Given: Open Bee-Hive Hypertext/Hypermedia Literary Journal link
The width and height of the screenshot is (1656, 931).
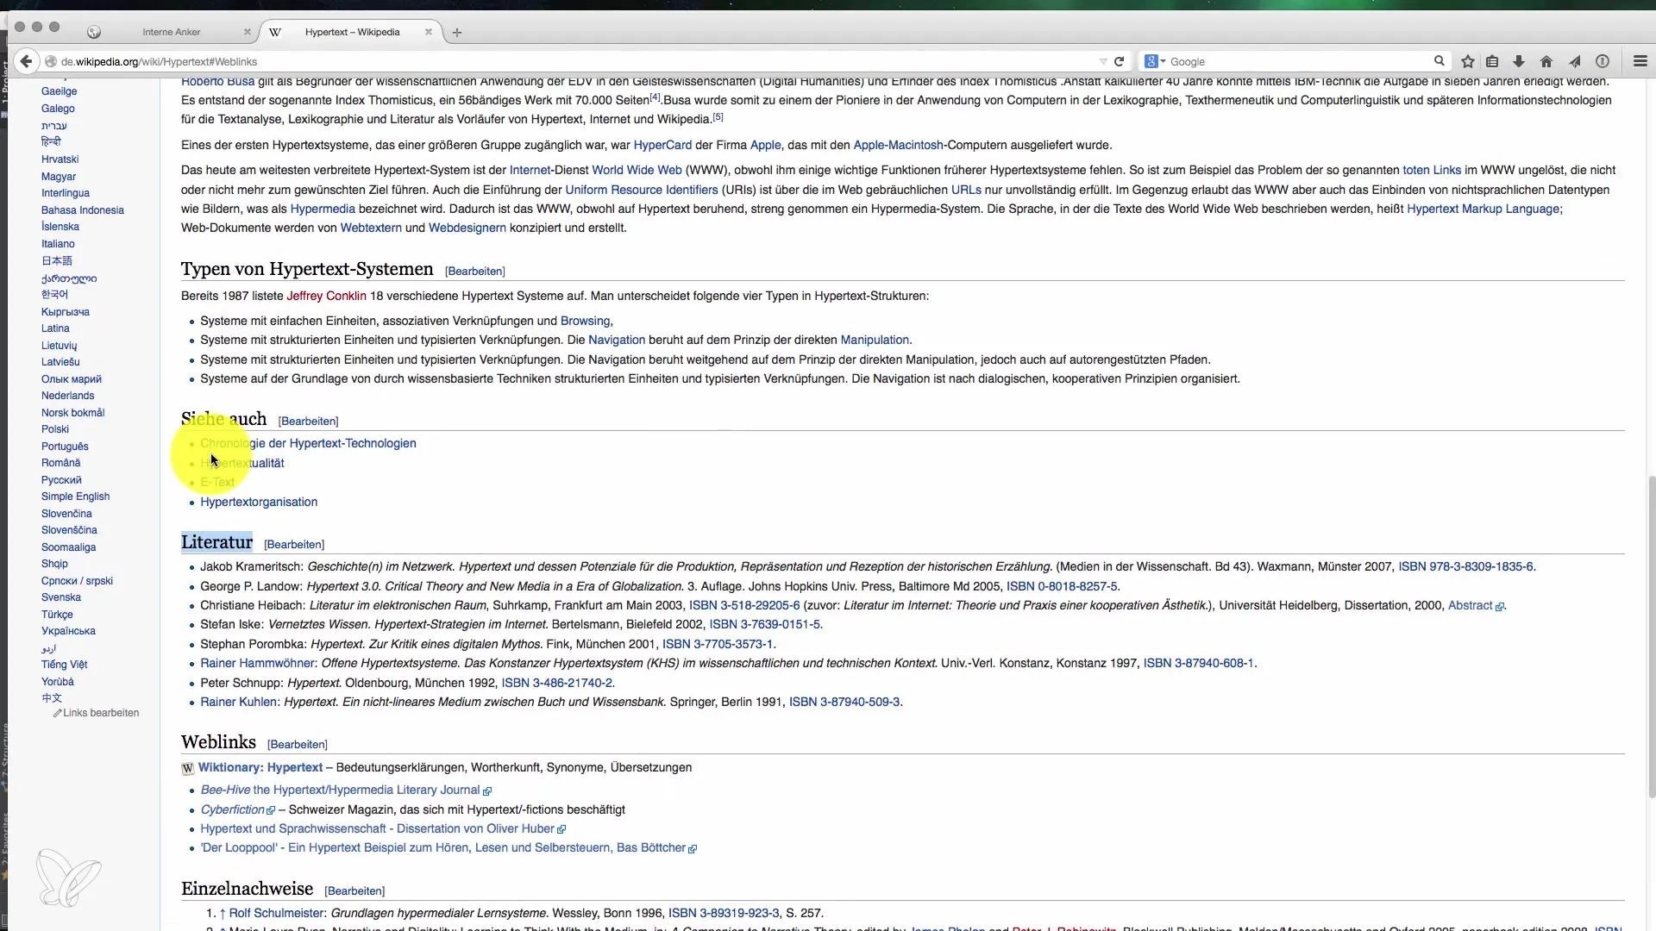Looking at the screenshot, I should 340,790.
